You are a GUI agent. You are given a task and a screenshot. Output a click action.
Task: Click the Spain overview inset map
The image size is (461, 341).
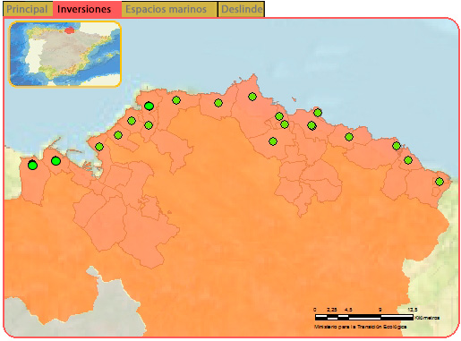(64, 54)
